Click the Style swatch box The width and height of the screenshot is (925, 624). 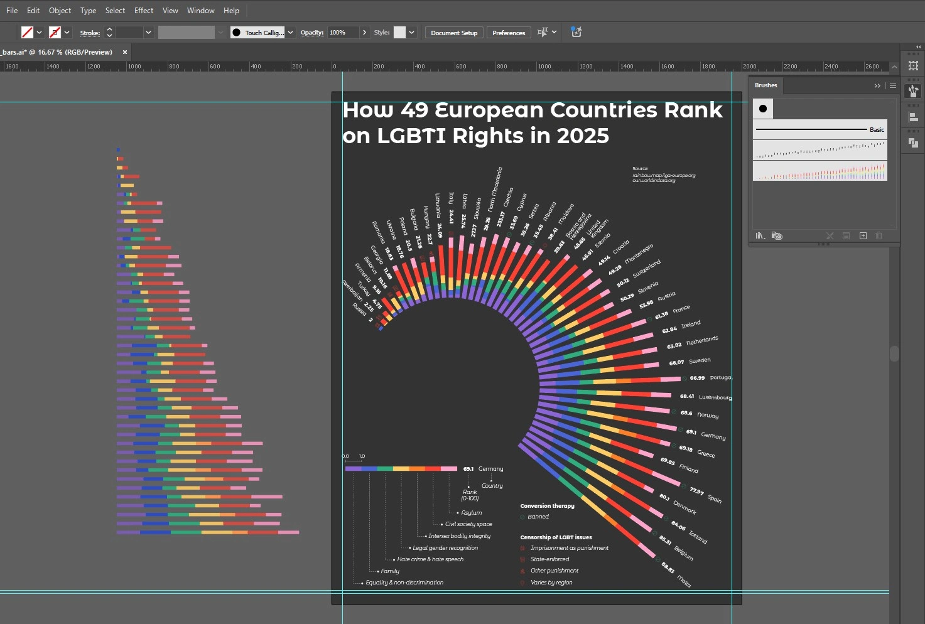coord(399,33)
